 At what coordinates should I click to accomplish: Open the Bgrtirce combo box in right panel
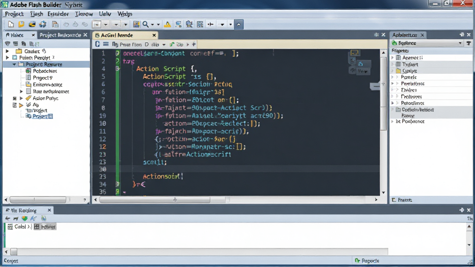coord(427,43)
